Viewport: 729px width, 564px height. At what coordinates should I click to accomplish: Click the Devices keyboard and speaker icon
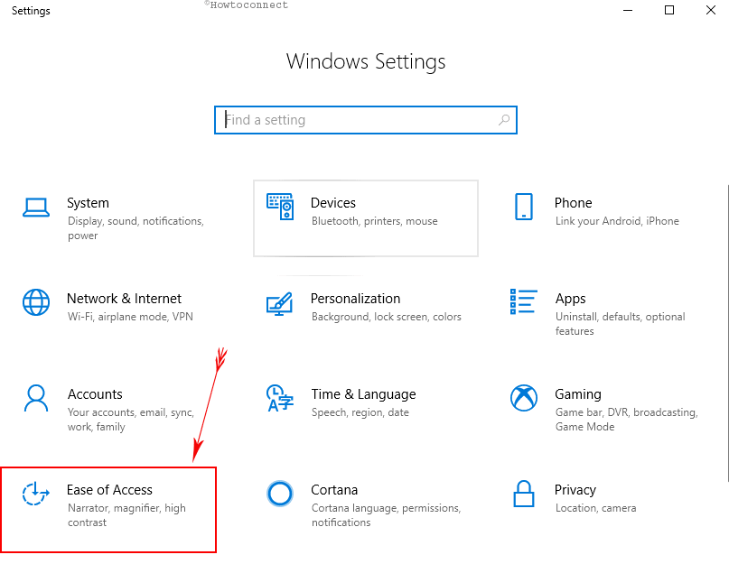coord(280,207)
